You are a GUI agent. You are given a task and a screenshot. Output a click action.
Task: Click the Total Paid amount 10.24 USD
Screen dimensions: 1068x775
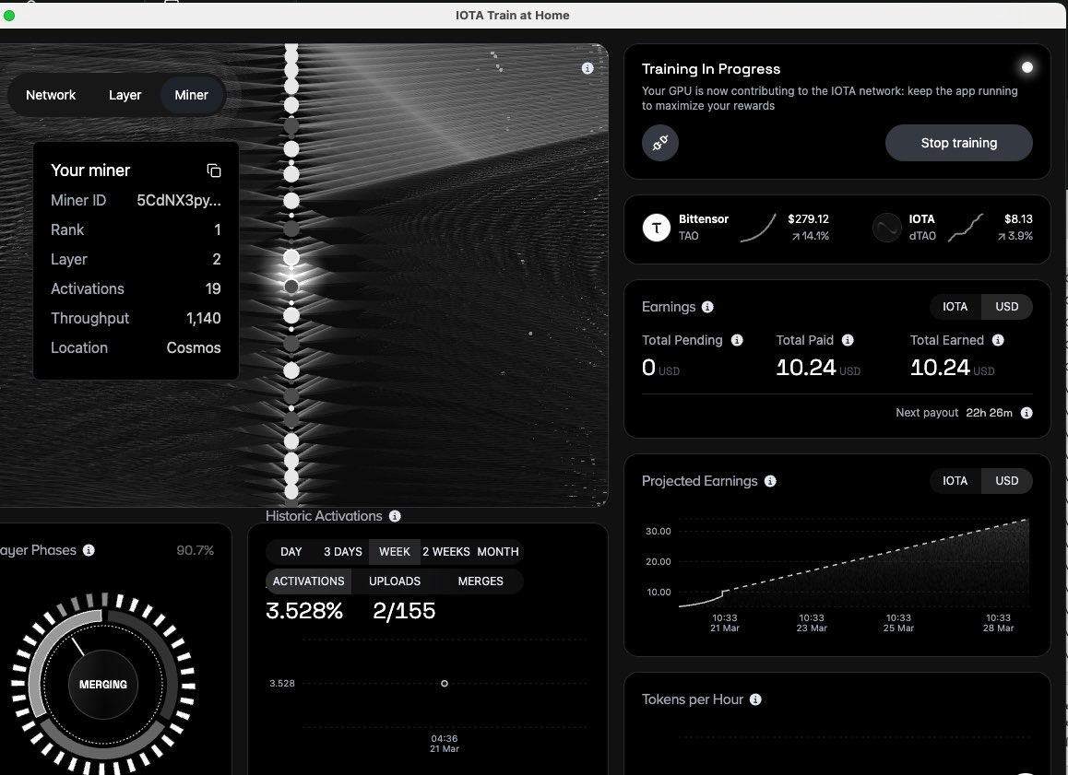click(818, 368)
